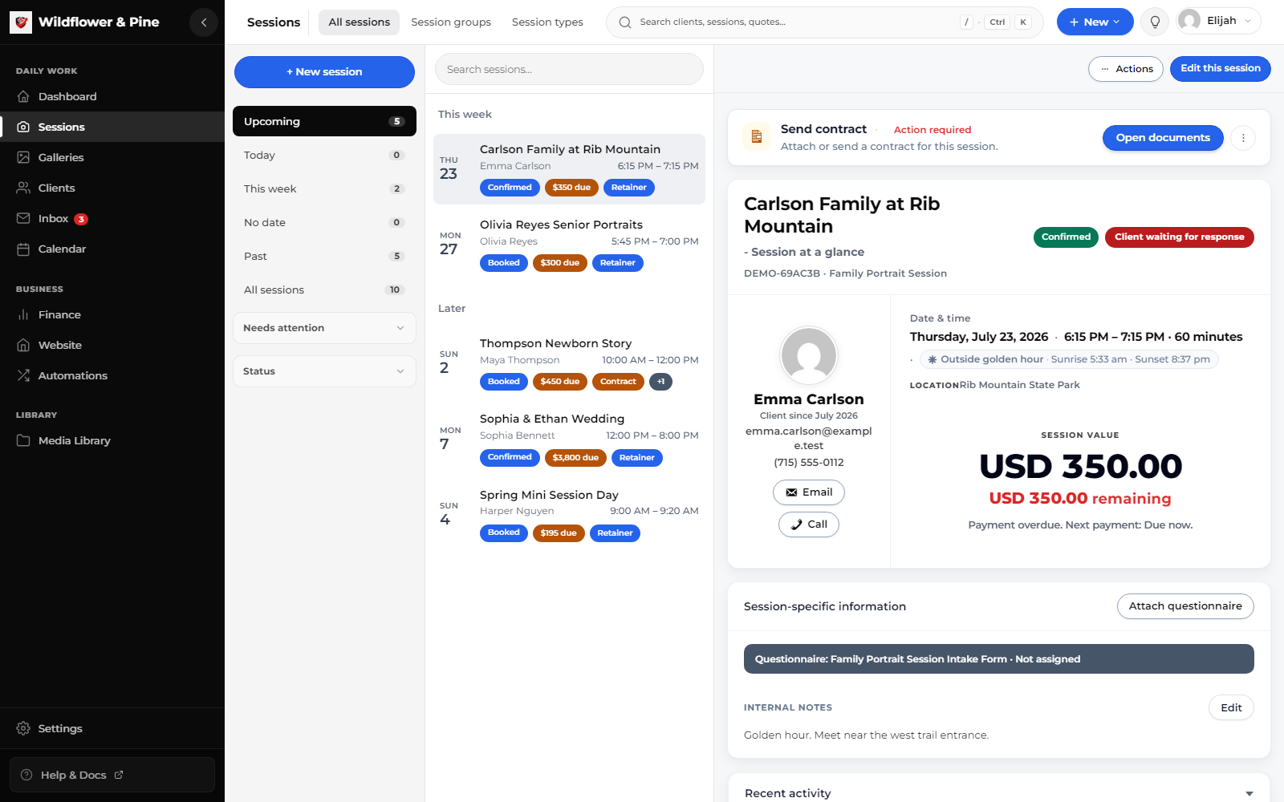Click the Questionnaire Family Portrait Intake Form banner
This screenshot has height=802, width=1284.
[x=998, y=659]
